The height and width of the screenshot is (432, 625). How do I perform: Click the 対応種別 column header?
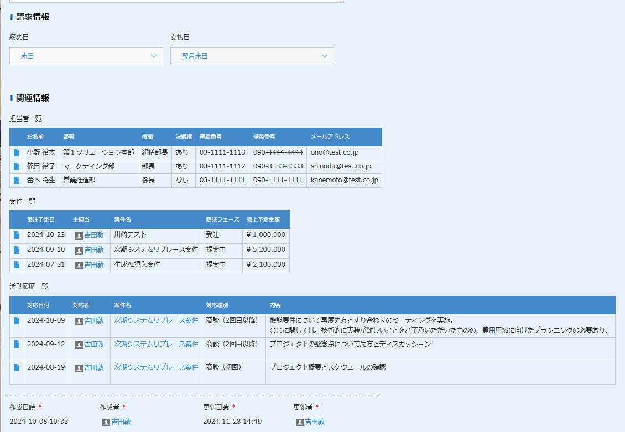(217, 305)
